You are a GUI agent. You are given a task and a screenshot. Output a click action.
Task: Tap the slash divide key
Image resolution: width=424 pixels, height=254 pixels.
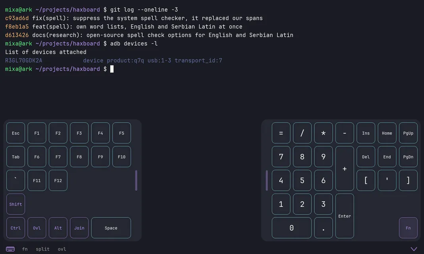[x=302, y=133]
